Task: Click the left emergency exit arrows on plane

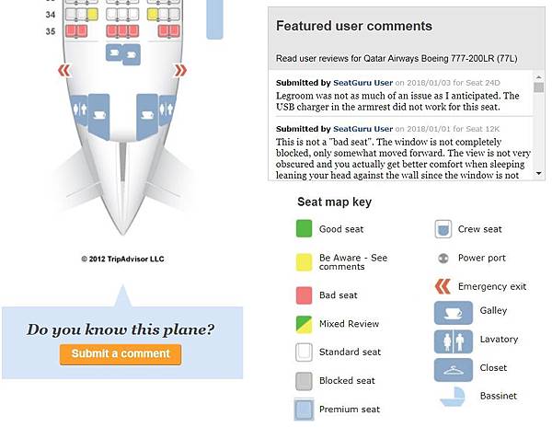Action: 64,71
